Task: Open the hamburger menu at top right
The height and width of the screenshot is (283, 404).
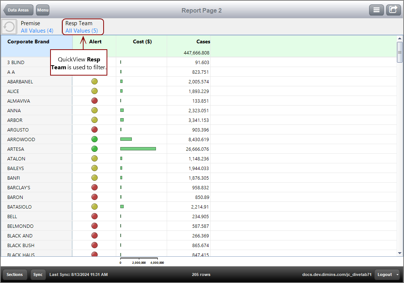Action: 376,10
